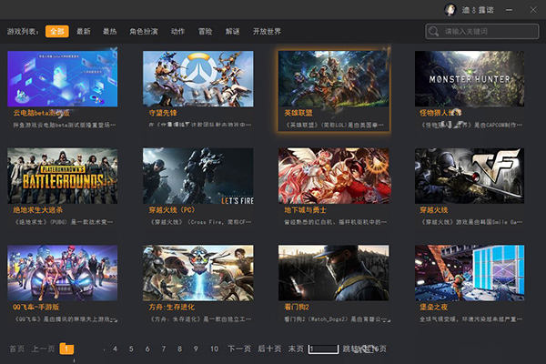Go to 上一页 previous page
546x364 pixels.
[43, 349]
